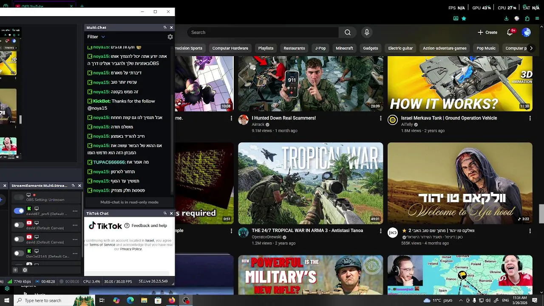This screenshot has width=544, height=306.
Task: Open AiTelly channel avatar
Action: pyautogui.click(x=393, y=120)
